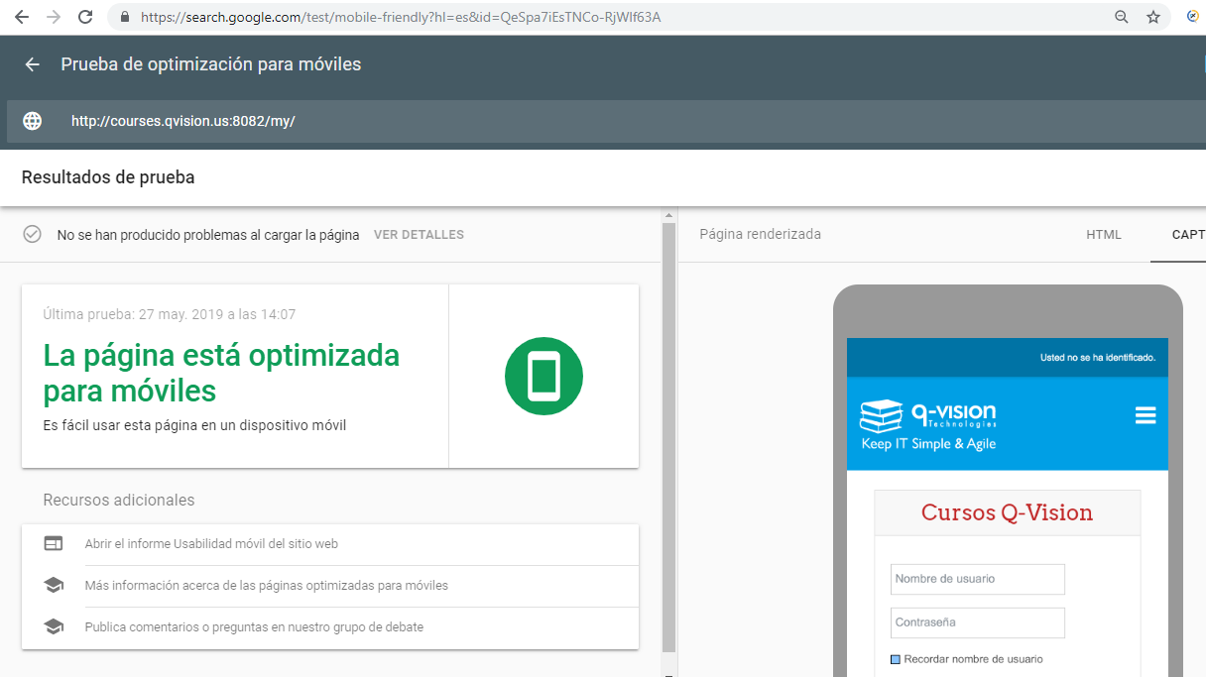The height and width of the screenshot is (677, 1206).
Task: Open Más información acerca de páginas optimizadas
Action: (266, 586)
